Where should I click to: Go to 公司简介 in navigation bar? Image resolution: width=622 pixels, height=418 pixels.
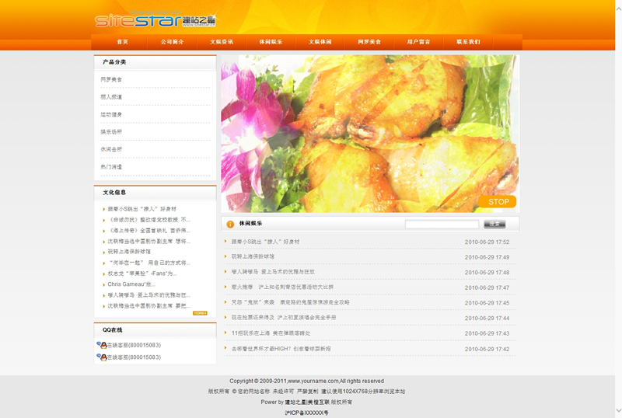point(173,42)
